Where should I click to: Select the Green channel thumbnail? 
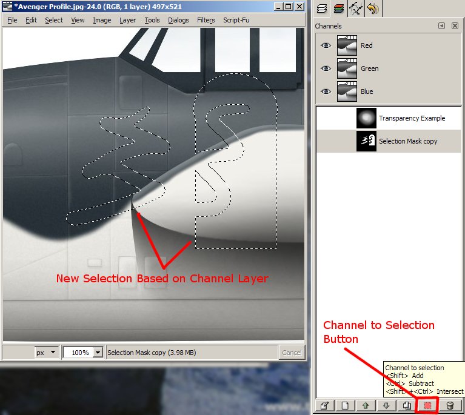click(x=347, y=68)
